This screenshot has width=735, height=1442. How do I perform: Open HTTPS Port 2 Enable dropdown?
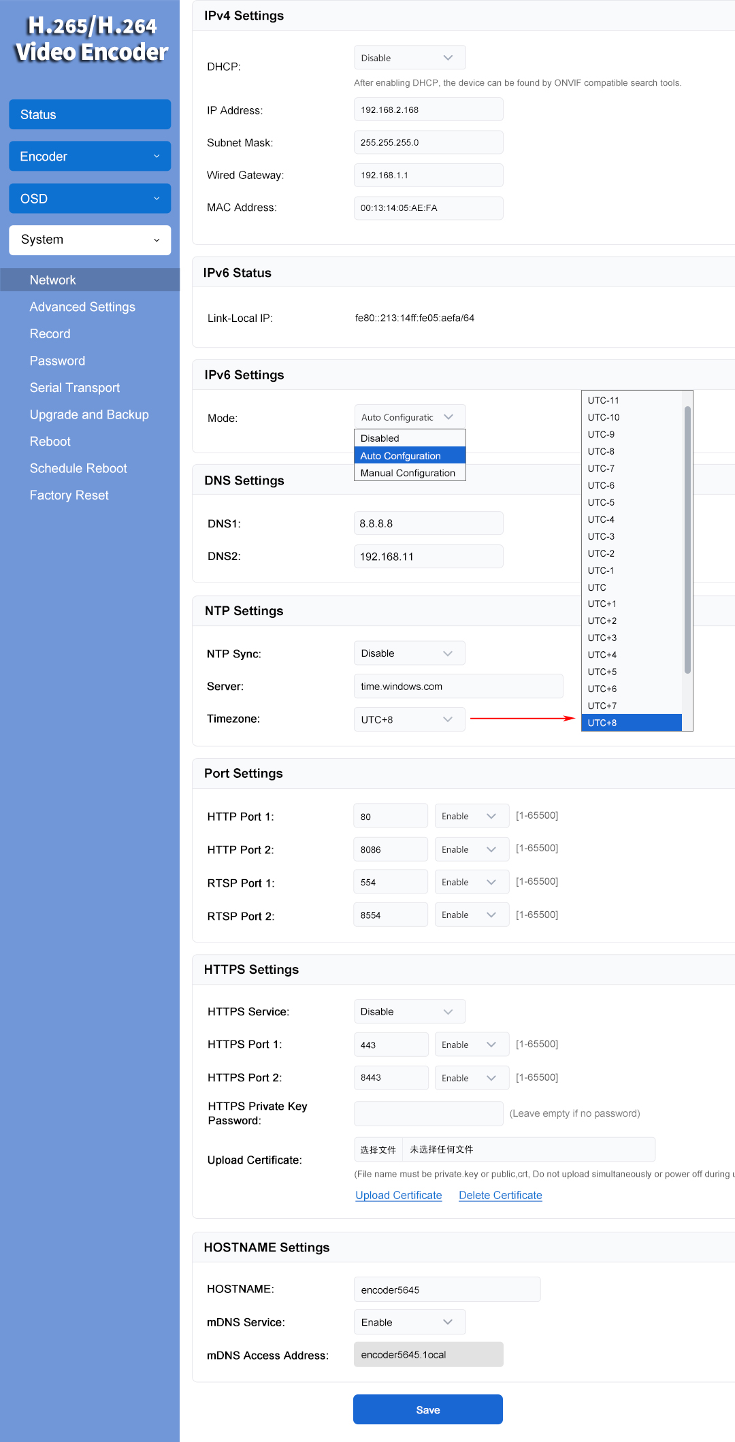[472, 1077]
